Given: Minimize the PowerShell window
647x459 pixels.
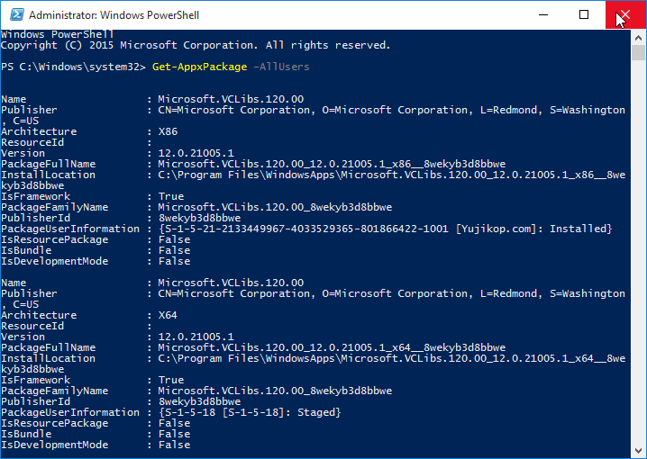Looking at the screenshot, I should point(543,14).
